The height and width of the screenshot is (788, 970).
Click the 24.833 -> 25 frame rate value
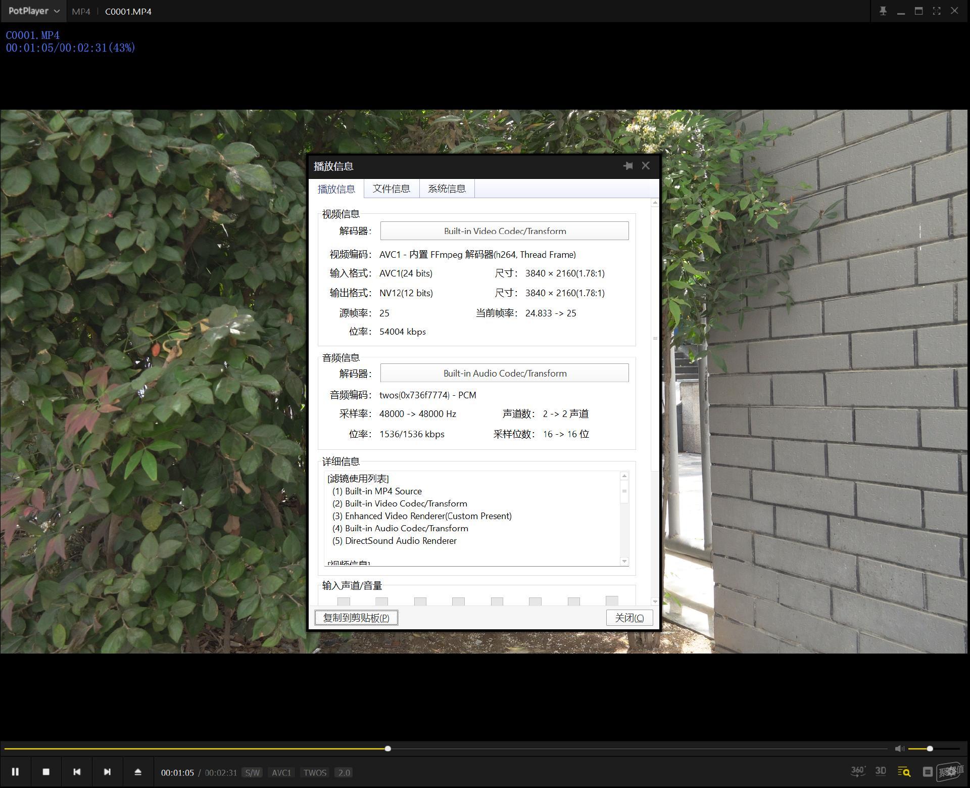pyautogui.click(x=551, y=313)
